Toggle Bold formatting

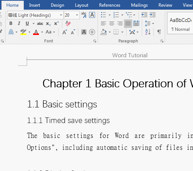[x=11, y=23]
